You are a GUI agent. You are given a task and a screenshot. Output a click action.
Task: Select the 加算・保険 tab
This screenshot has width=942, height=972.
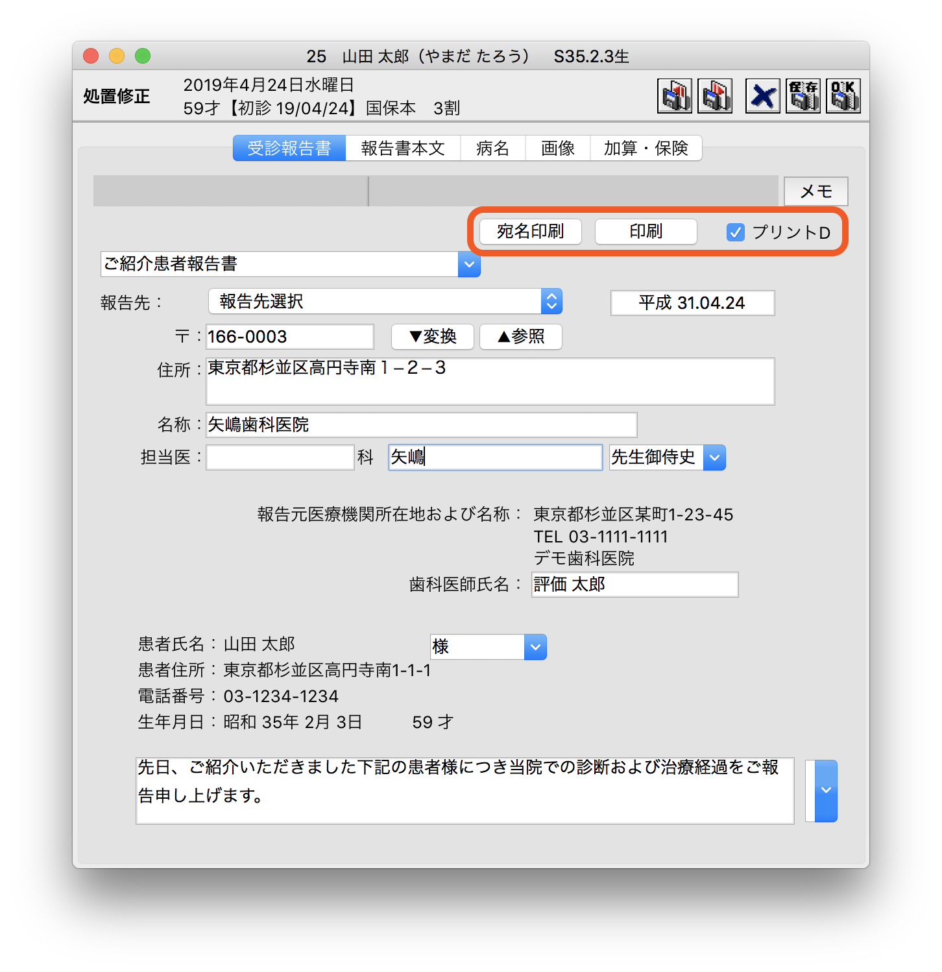pos(646,149)
